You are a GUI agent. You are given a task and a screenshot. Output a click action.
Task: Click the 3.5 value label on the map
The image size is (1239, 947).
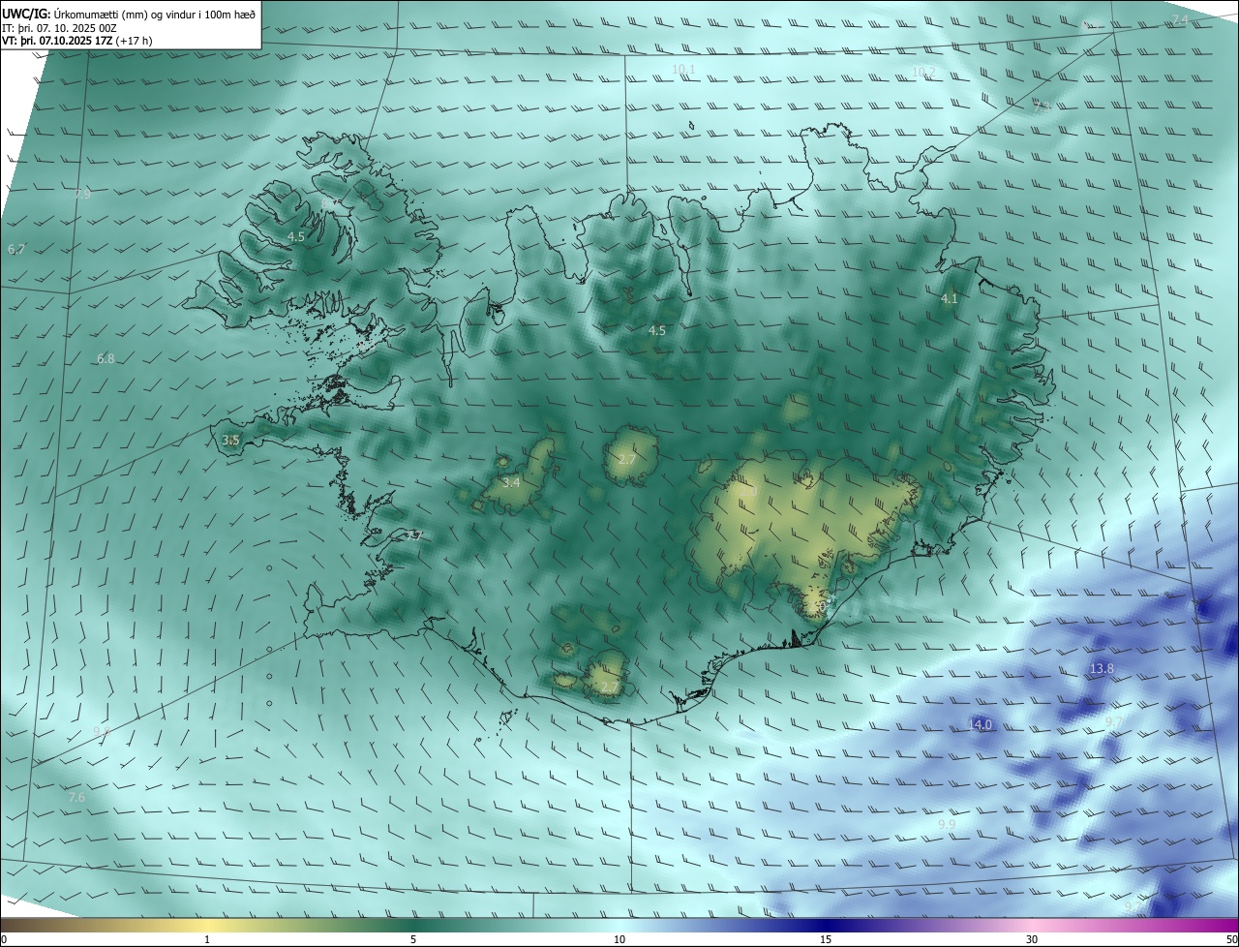pos(230,441)
